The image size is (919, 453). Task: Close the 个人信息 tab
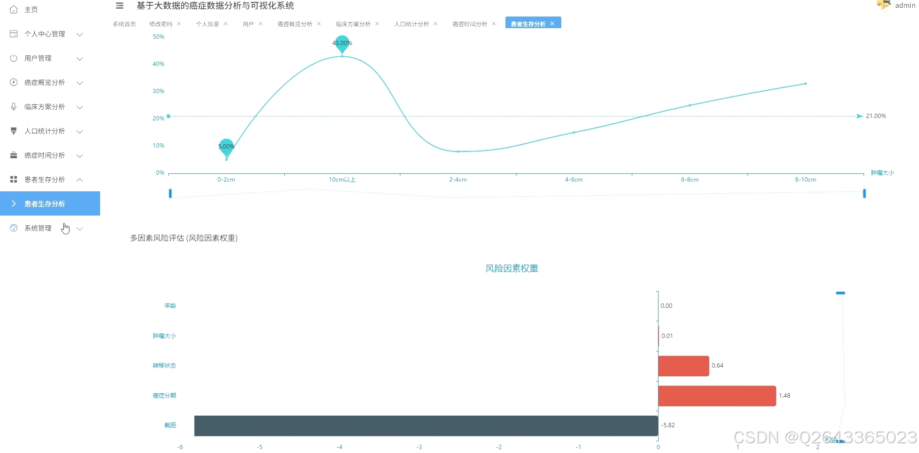[225, 23]
